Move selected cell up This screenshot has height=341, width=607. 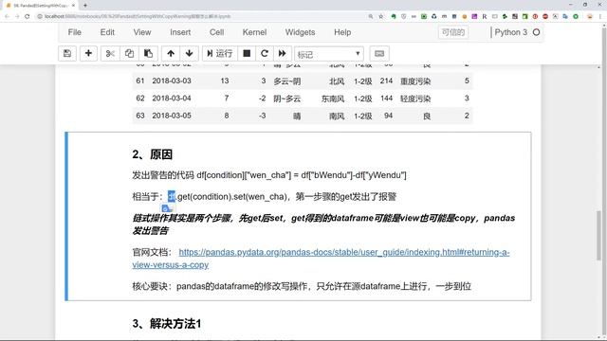coord(171,53)
